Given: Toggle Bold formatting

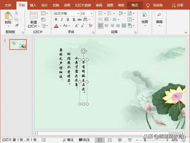Looking at the screenshot, I should pos(56,19).
